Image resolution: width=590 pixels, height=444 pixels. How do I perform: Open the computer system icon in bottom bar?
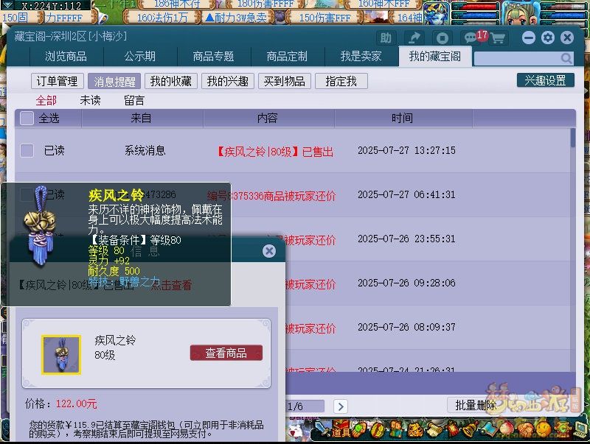580,430
